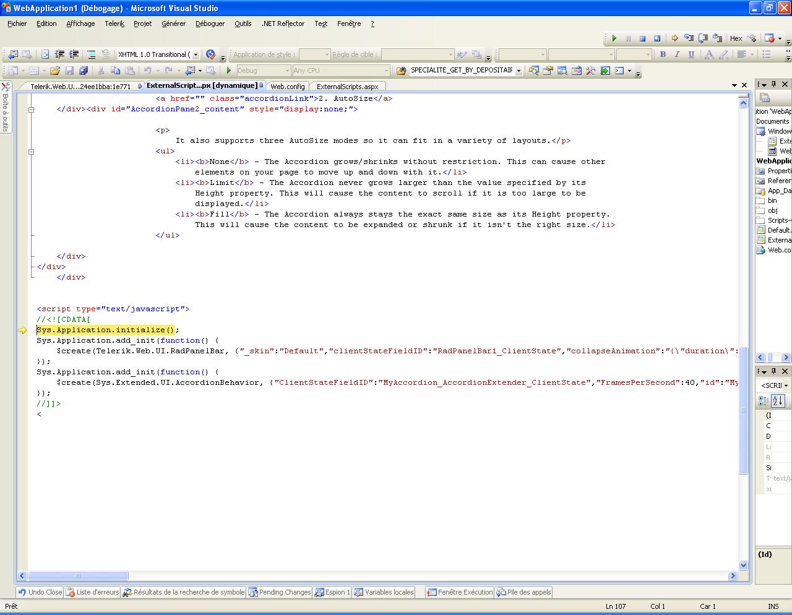The height and width of the screenshot is (615, 792).
Task: Open the Pile des appels tab
Action: point(523,592)
